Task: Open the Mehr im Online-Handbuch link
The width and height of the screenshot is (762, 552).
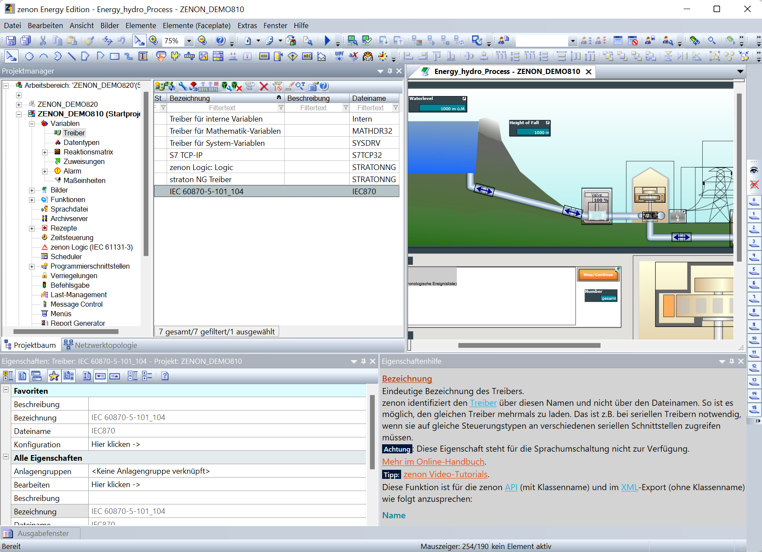Action: pos(433,462)
